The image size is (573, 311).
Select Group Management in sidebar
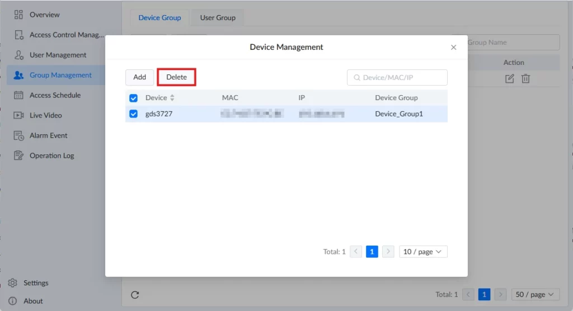click(x=60, y=75)
